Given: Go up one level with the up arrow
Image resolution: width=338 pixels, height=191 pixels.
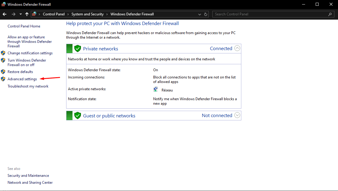Looking at the screenshot, I should (27, 14).
